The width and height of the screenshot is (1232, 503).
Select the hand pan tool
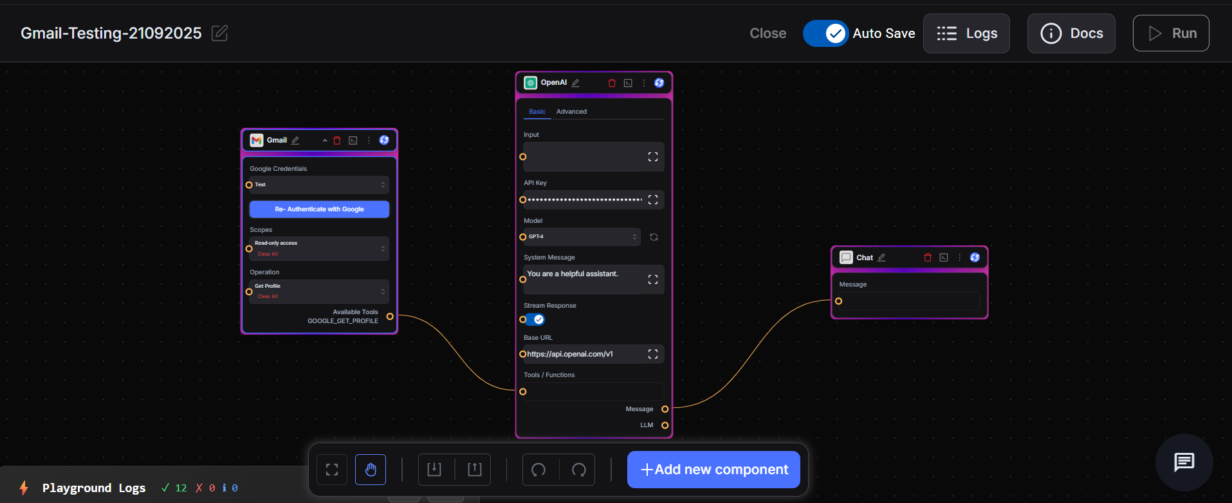[371, 470]
